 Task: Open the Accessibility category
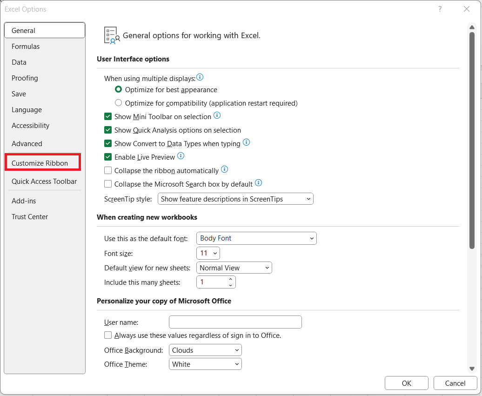(x=45, y=126)
